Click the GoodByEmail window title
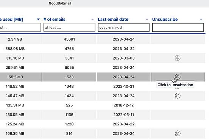This screenshot has width=209, height=139. (x=60, y=3)
